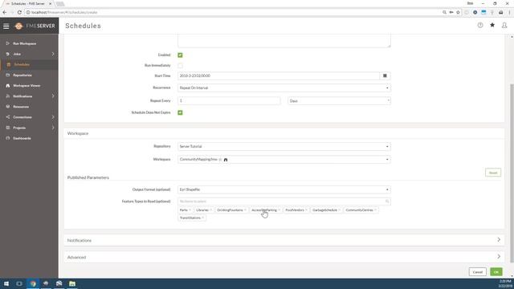Open Run Workspace from the sidebar
Screen dimensions: 514x289
[25, 43]
